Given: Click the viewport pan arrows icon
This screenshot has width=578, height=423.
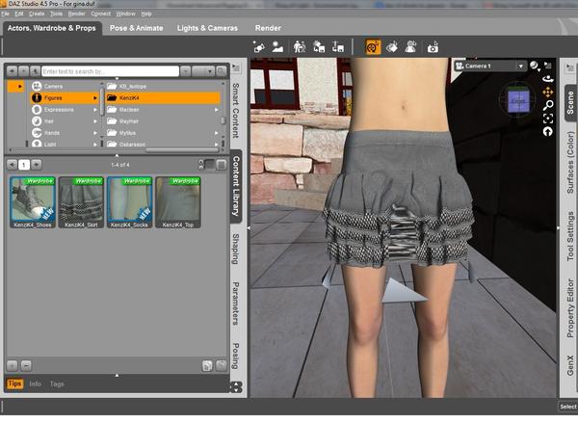Looking at the screenshot, I should pos(548,93).
